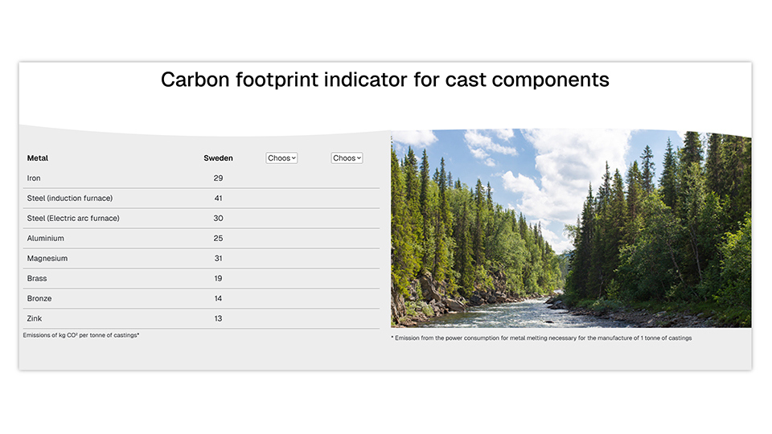772x434 pixels.
Task: Click the Steel (induction furnace) row label
Action: pyautogui.click(x=70, y=199)
